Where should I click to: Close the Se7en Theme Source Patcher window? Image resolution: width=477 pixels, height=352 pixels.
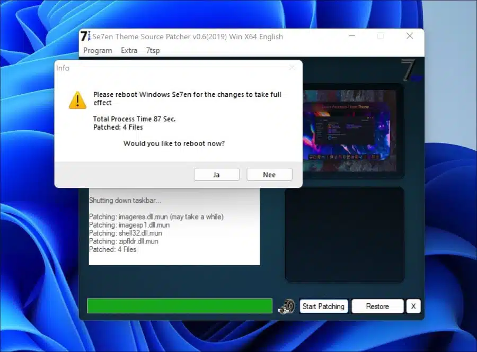(410, 36)
